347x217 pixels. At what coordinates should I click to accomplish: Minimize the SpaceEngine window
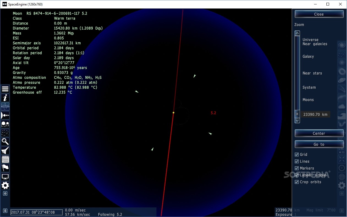point(315,4)
